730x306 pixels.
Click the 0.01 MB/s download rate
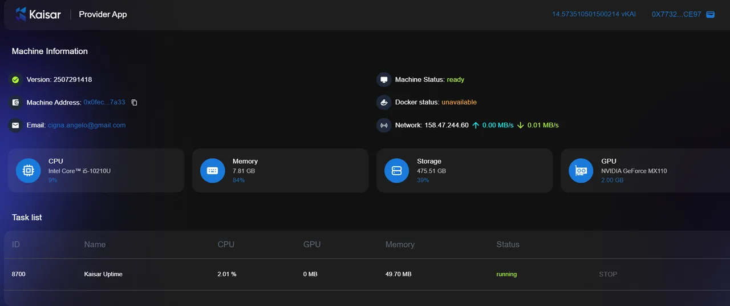pyautogui.click(x=543, y=125)
